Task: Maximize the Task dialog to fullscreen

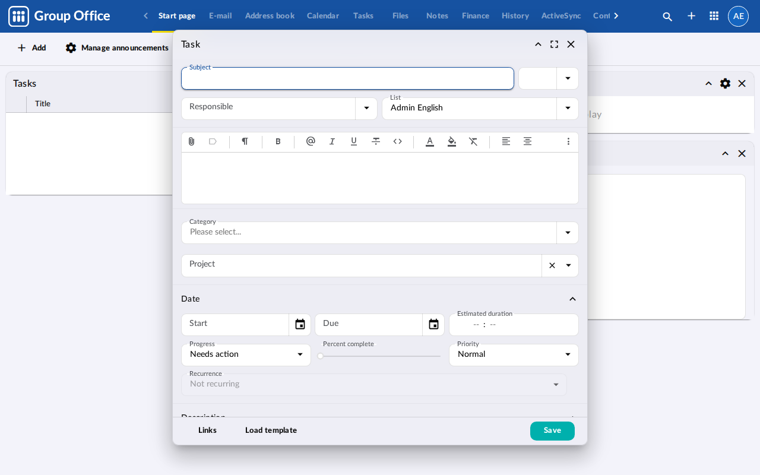Action: pos(555,45)
